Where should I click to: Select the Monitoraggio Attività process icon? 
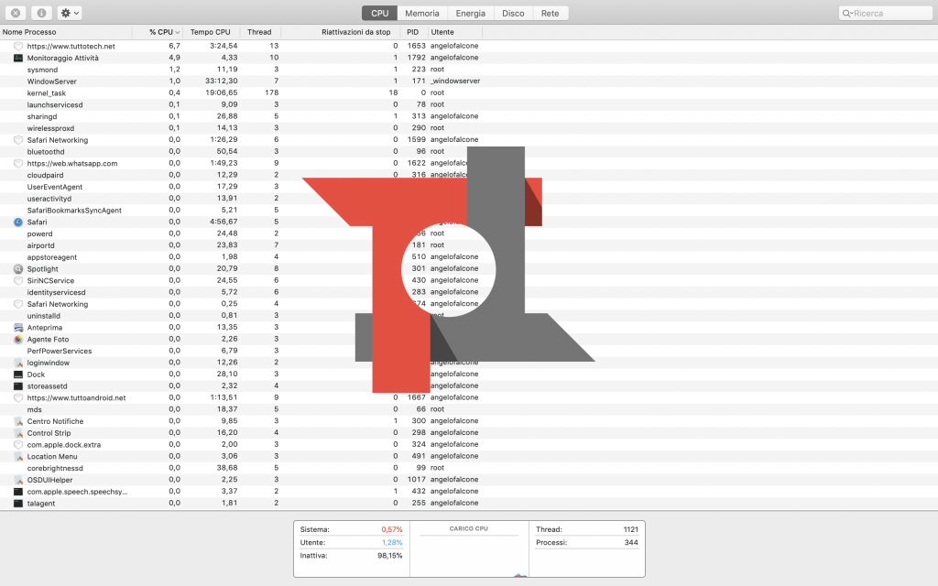coord(18,58)
